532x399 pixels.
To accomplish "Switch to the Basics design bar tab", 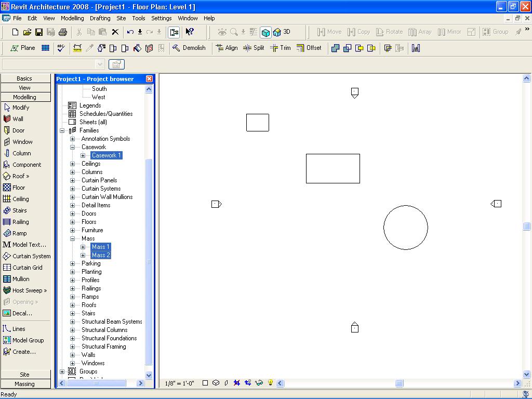I will pyautogui.click(x=25, y=78).
